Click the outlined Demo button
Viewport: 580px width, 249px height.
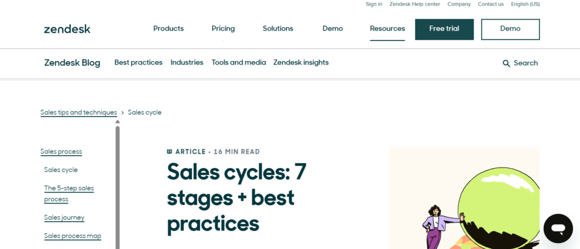(510, 29)
